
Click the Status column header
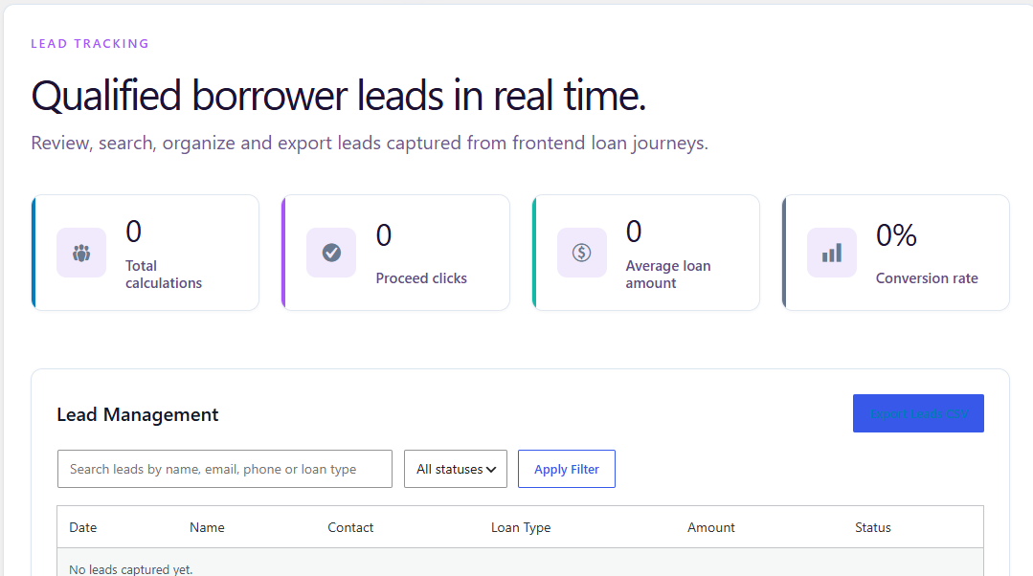[x=873, y=527]
